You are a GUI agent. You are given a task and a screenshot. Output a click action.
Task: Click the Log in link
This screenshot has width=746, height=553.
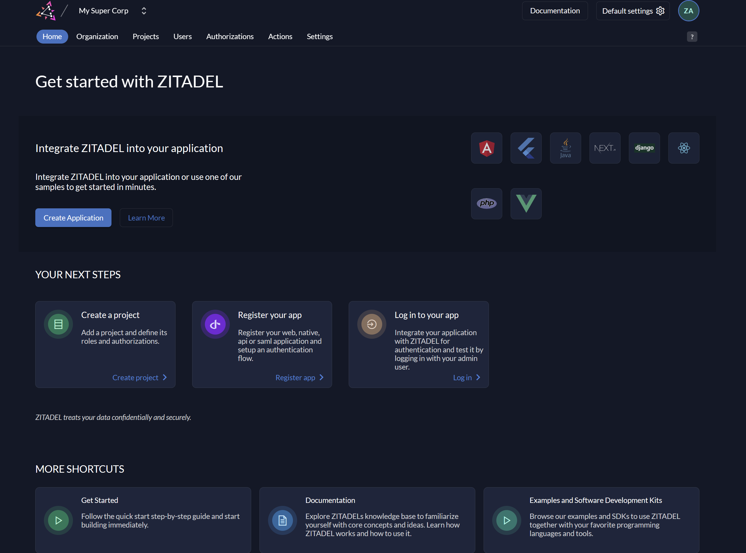pos(462,377)
